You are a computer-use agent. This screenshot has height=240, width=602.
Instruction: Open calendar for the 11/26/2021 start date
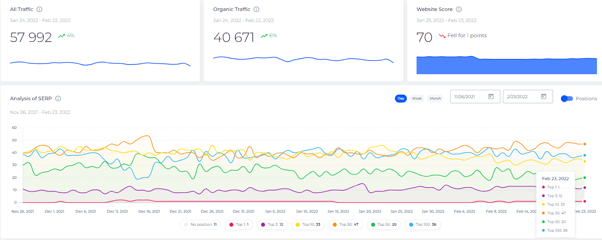[x=491, y=97]
